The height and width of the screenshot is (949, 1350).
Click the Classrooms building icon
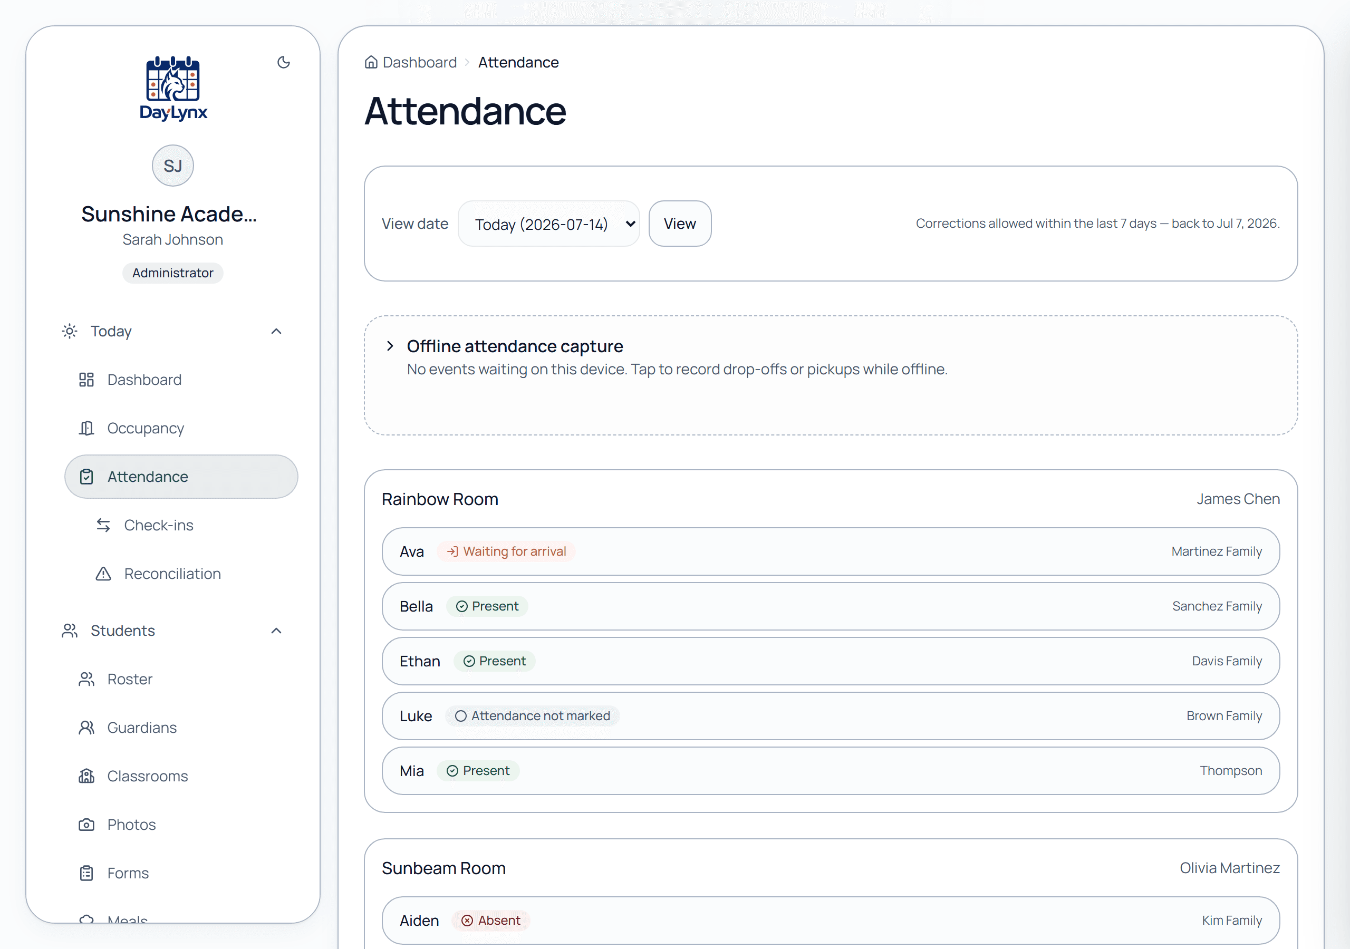point(86,776)
